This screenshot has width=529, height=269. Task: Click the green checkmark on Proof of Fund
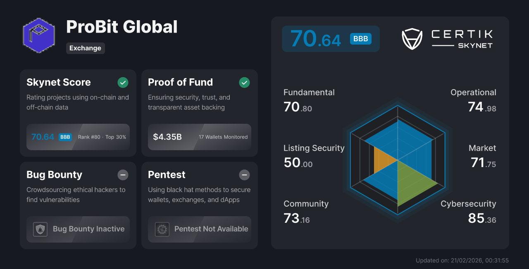click(244, 83)
